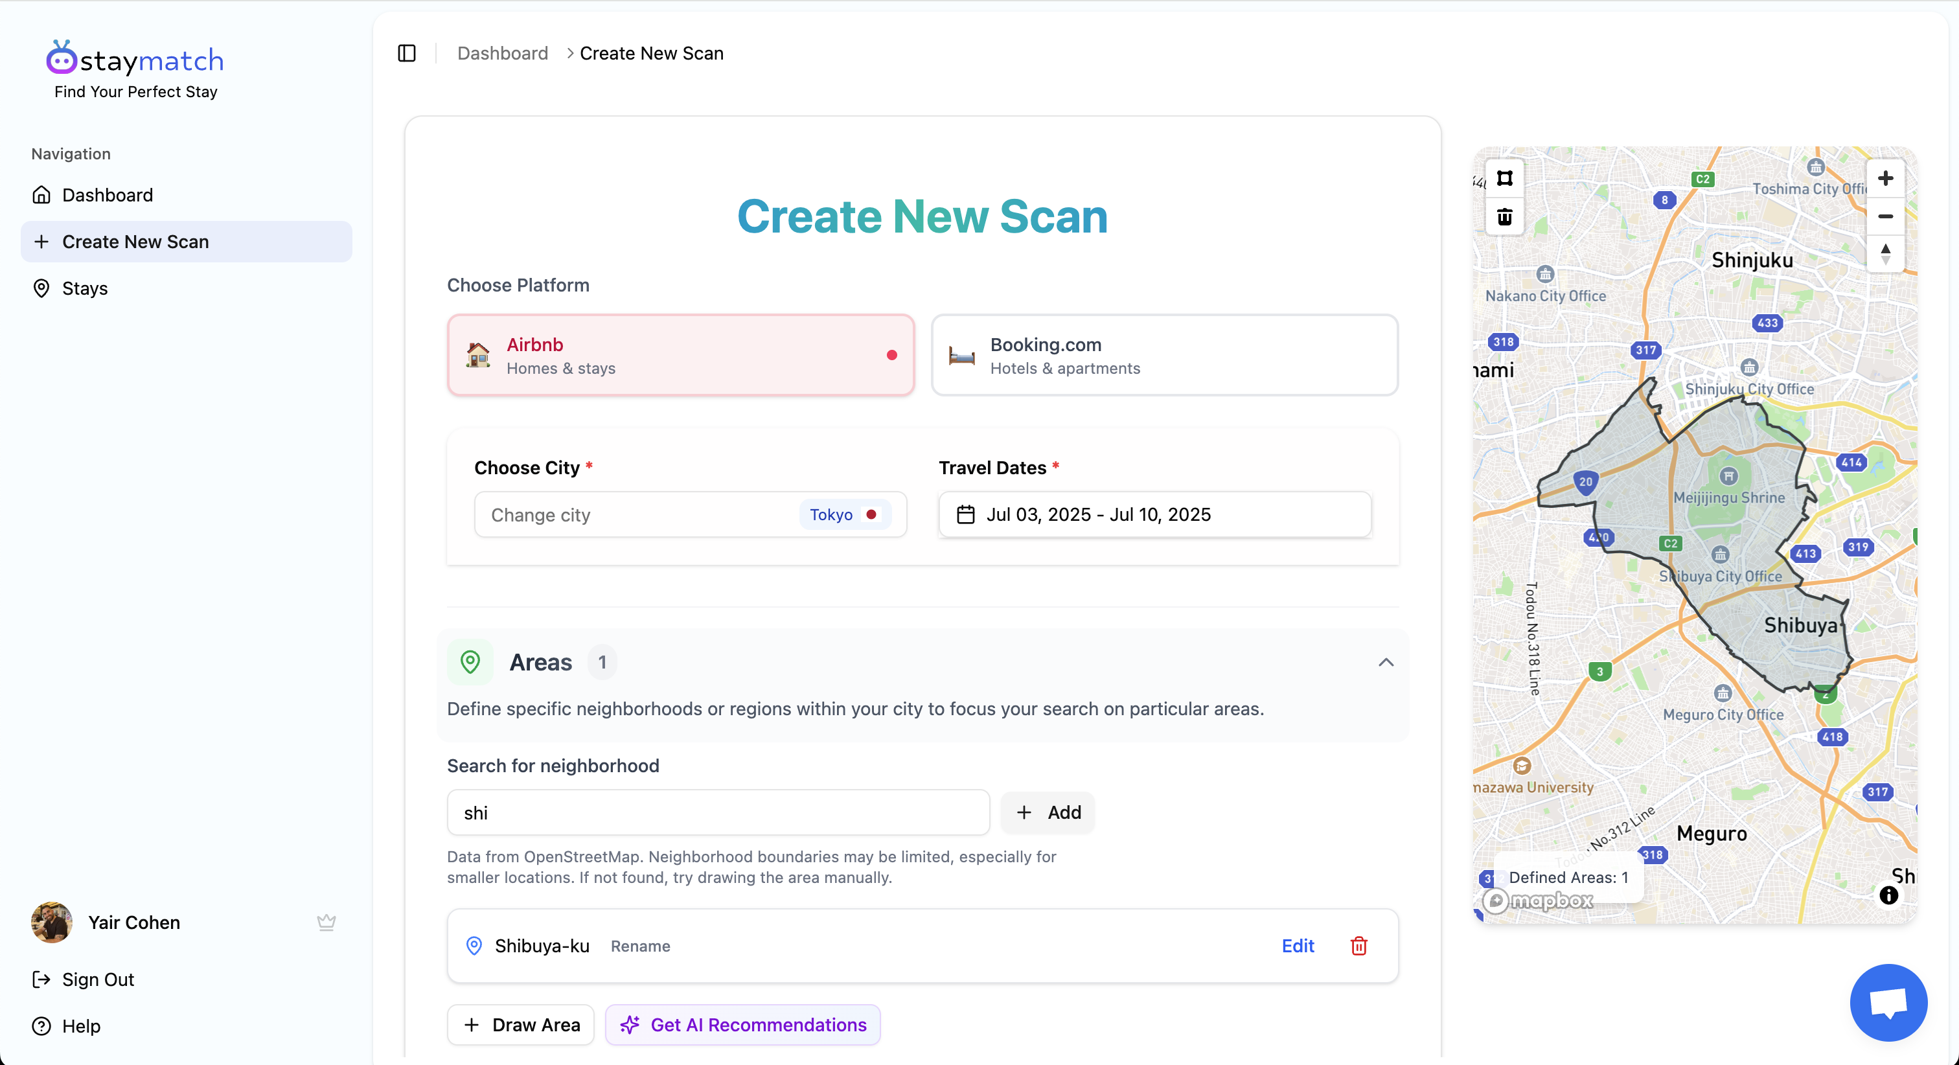Click the Shinjuku label on map
This screenshot has width=1959, height=1065.
click(1752, 260)
